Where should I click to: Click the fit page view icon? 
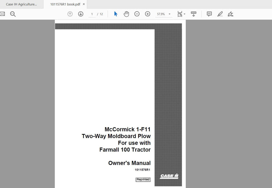coord(180,14)
